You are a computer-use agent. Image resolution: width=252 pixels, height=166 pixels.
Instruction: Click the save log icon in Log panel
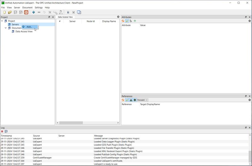(6, 131)
